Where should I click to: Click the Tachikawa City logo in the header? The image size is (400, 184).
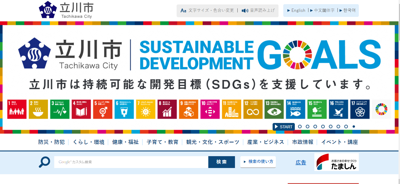point(65,10)
